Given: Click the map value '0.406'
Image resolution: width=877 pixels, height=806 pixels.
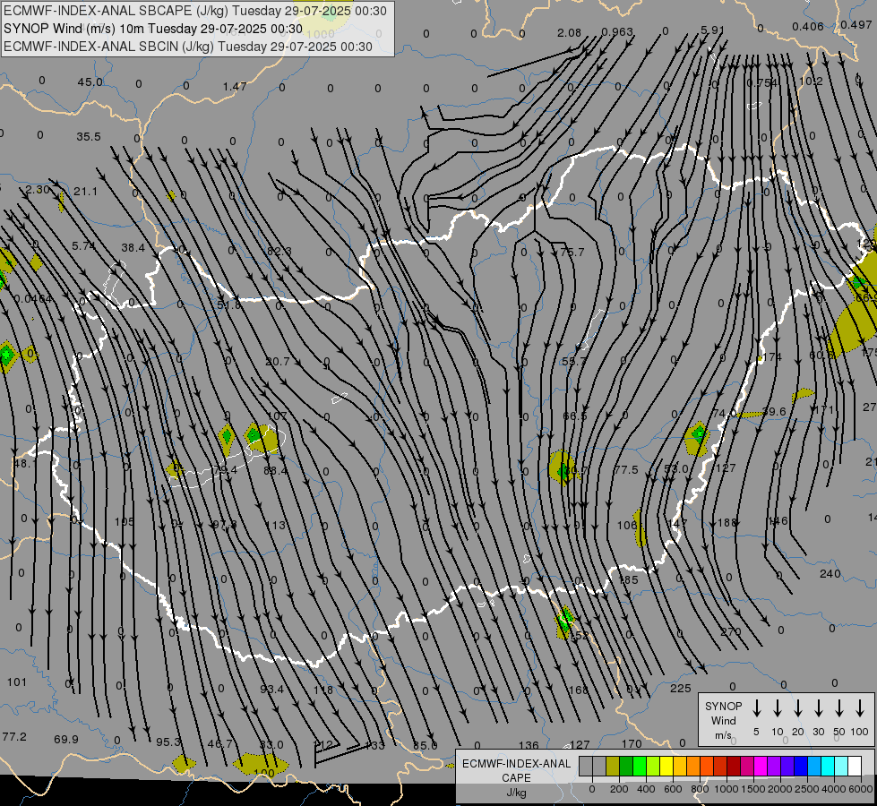Looking at the screenshot, I should (808, 26).
